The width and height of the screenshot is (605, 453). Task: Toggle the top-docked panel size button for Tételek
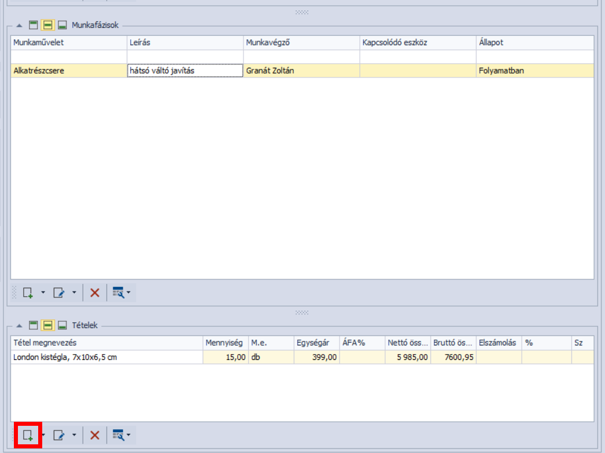pyautogui.click(x=34, y=325)
